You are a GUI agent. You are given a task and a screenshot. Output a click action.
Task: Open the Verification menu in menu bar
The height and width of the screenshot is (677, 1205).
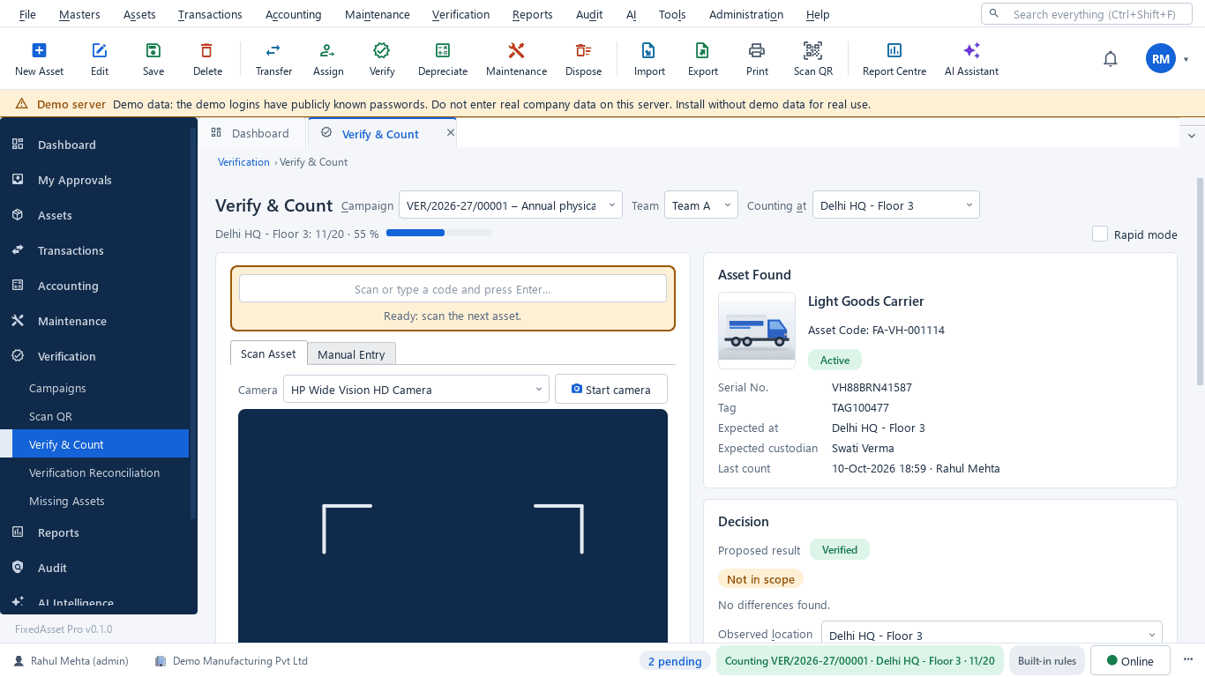pos(460,14)
